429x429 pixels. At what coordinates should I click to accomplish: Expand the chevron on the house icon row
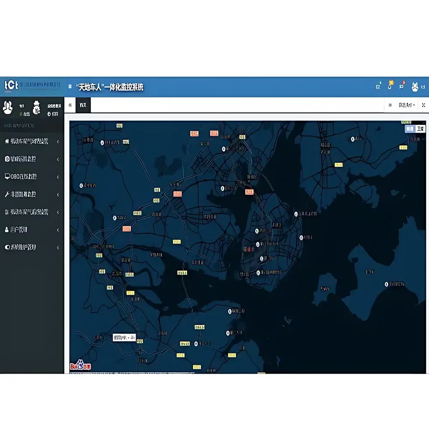pos(58,142)
